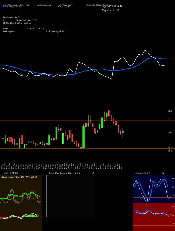Click the date labels on the x-axis
Image resolution: width=175 pixels, height=231 pixels.
(x=63, y=166)
